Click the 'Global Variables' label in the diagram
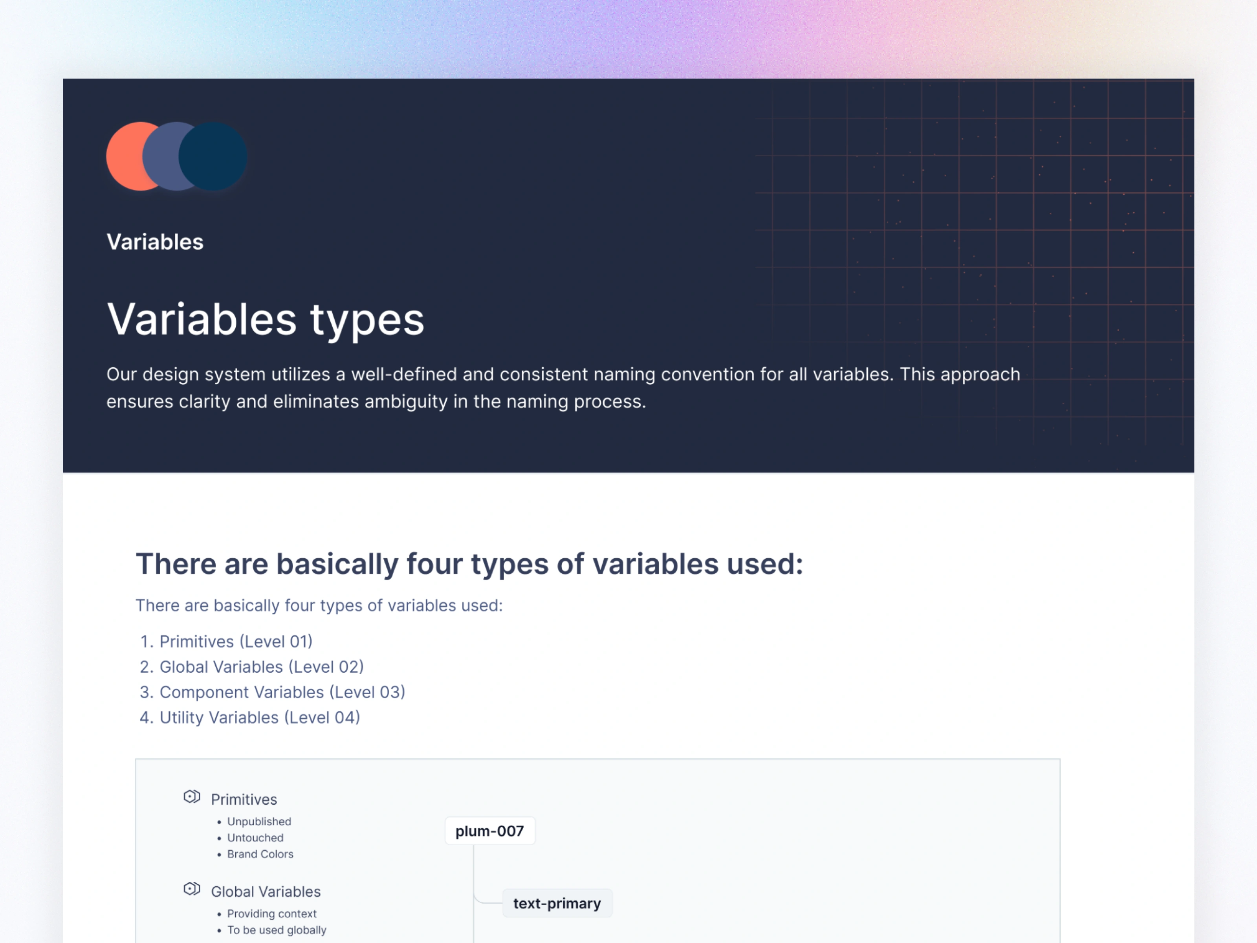This screenshot has width=1257, height=943. (x=266, y=891)
